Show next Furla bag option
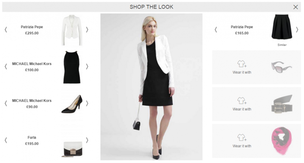 (87, 140)
